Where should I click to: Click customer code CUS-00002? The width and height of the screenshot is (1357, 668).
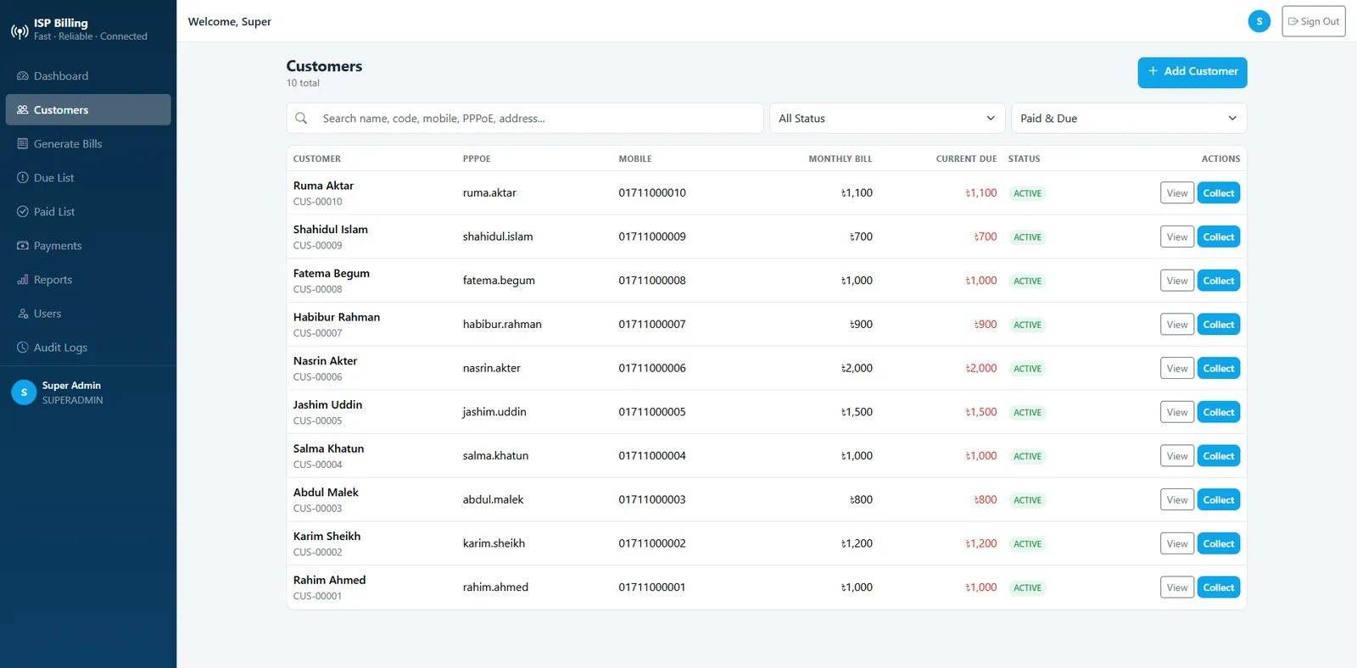click(318, 552)
